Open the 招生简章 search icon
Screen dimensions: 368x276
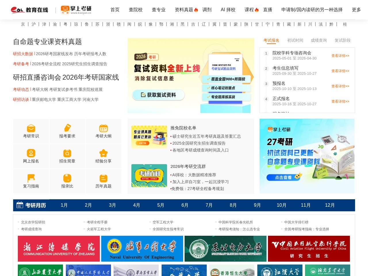point(67,153)
